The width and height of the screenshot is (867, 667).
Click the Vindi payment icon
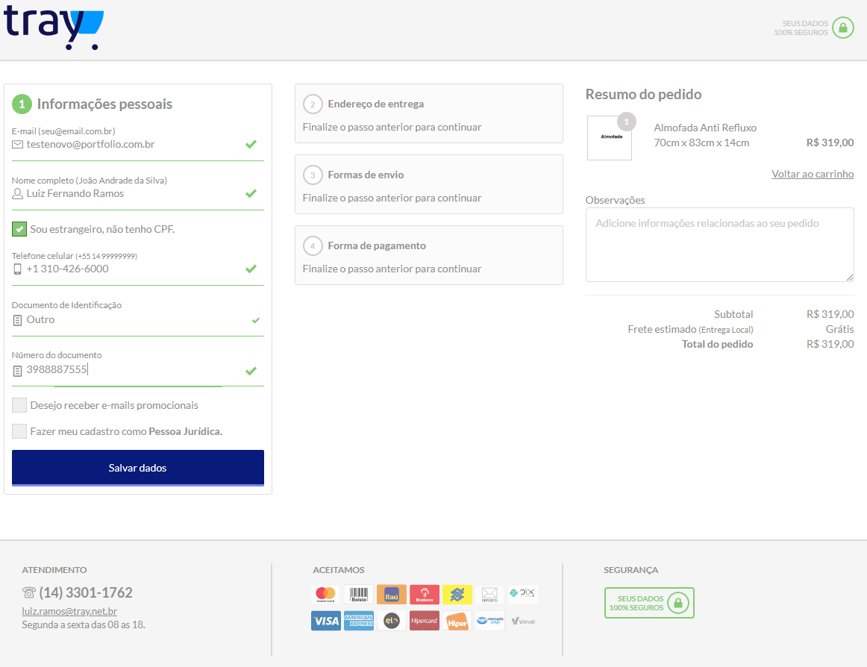(x=523, y=621)
